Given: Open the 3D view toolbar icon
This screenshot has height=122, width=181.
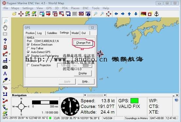Looking at the screenshot, I should (x=81, y=14).
